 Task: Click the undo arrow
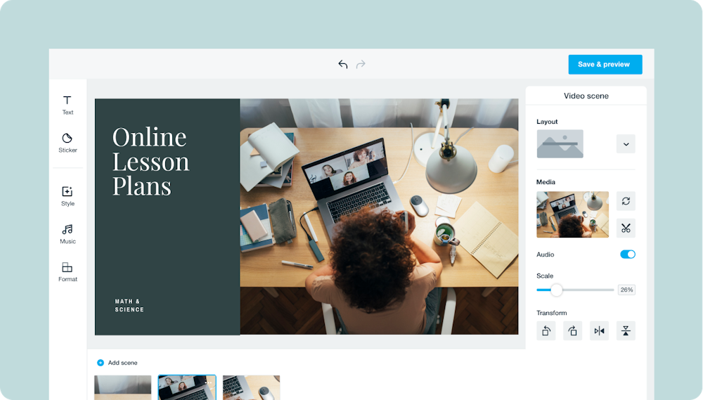click(x=343, y=65)
